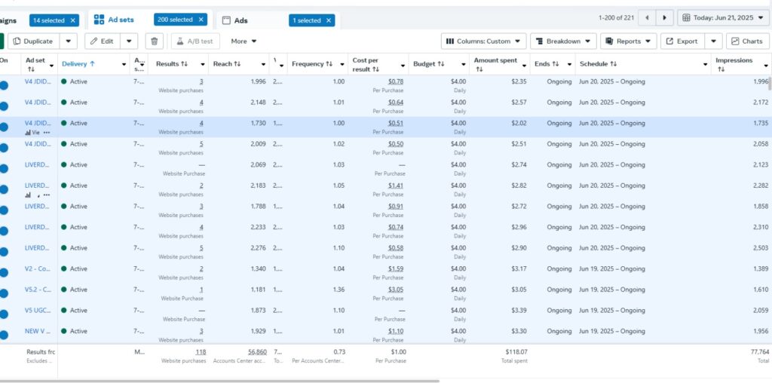Toggle off ad set with $2.51 spent
The height and width of the screenshot is (383, 772).
[4, 148]
